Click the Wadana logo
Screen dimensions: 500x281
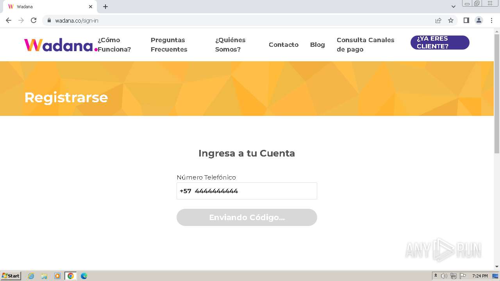(61, 45)
